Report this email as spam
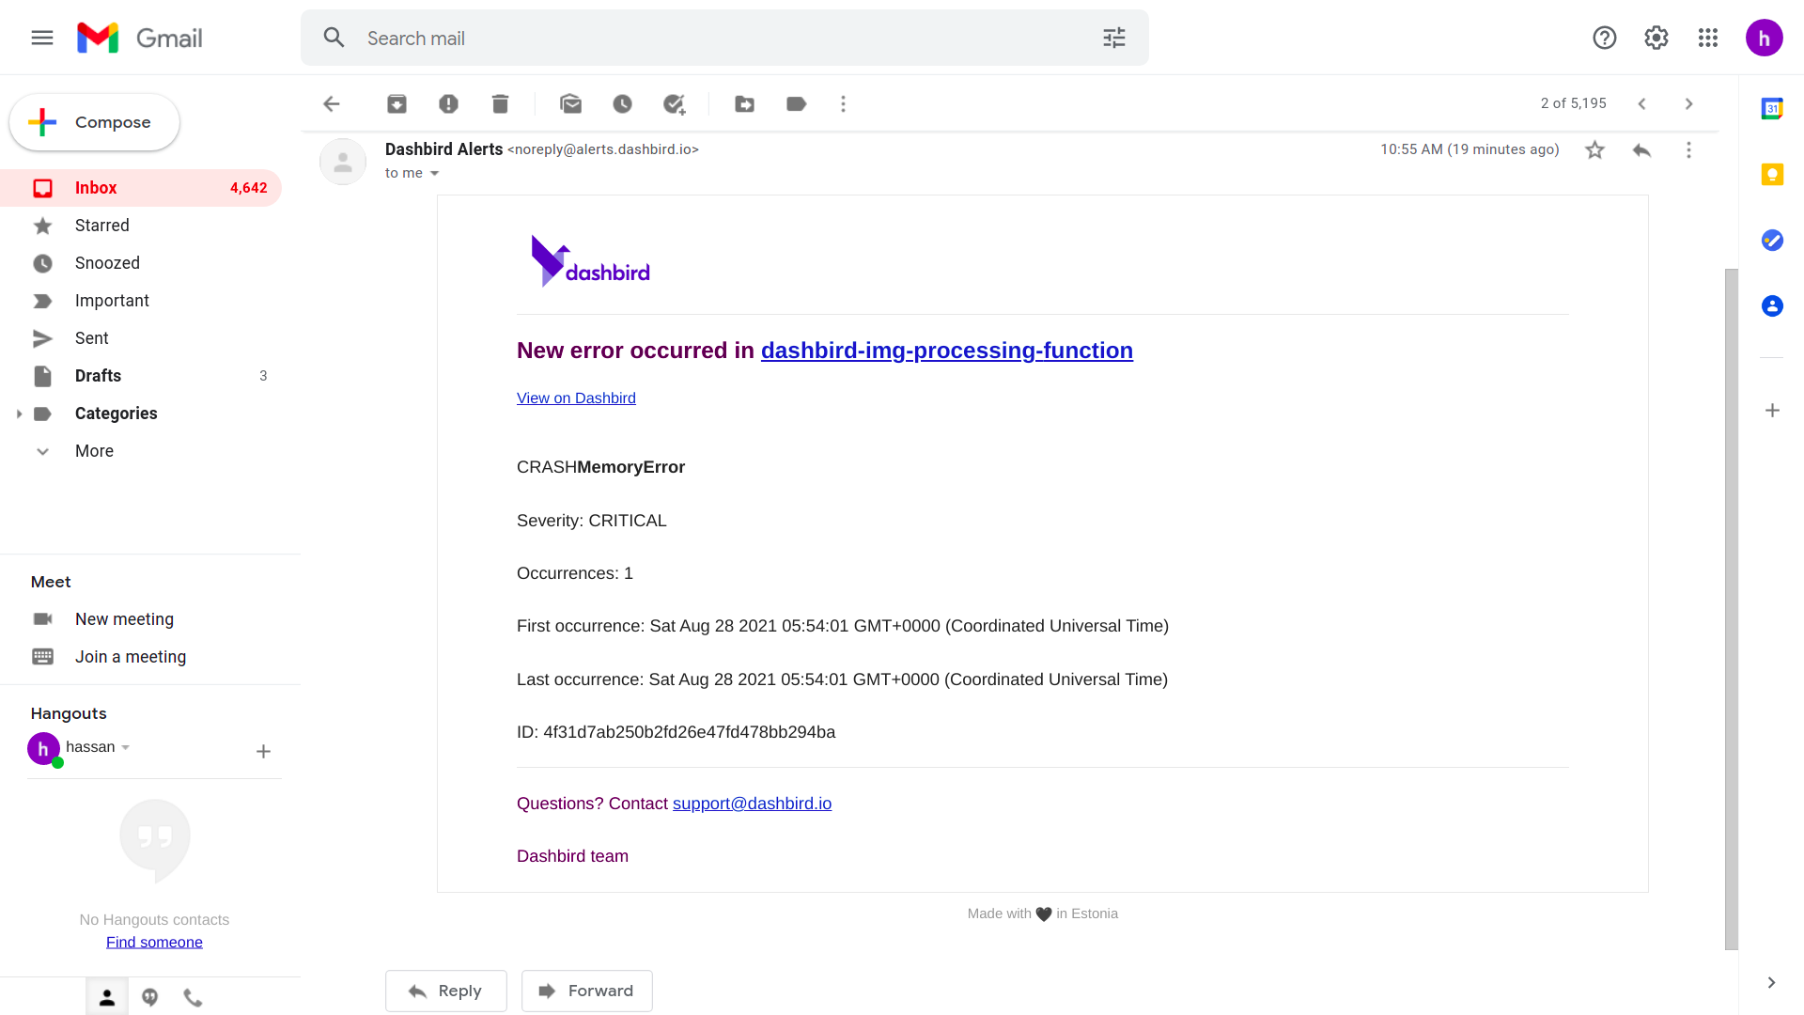This screenshot has width=1804, height=1015. coord(449,103)
